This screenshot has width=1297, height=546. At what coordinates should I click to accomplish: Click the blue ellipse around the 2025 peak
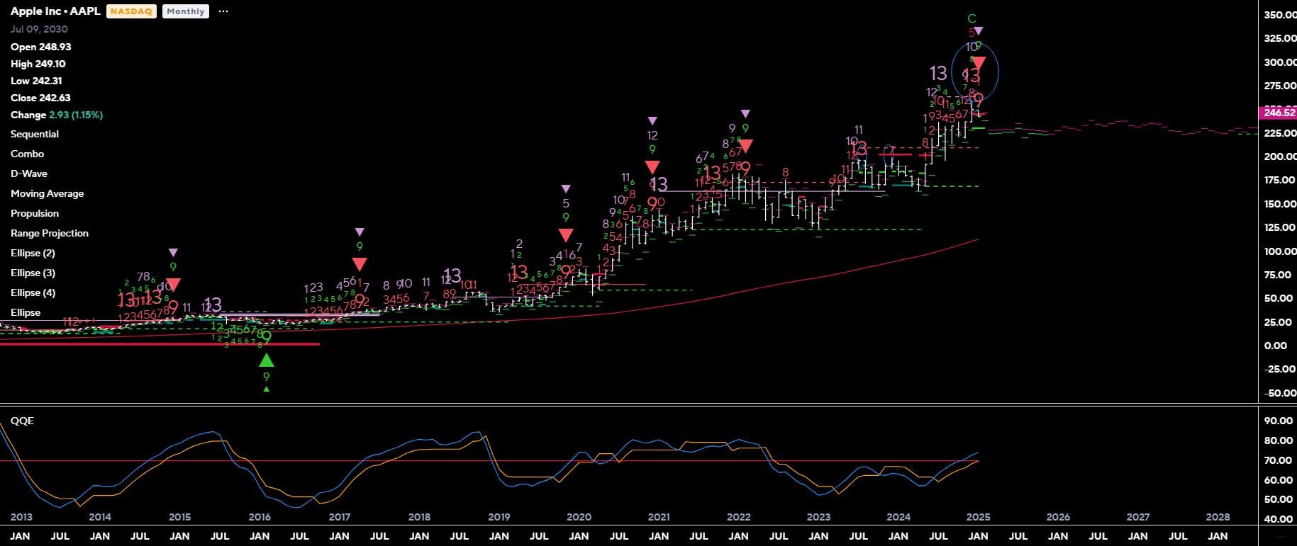pyautogui.click(x=996, y=71)
